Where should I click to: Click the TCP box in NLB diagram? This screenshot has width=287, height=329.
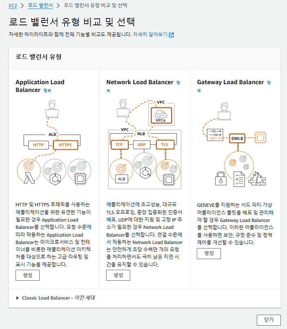(119, 145)
